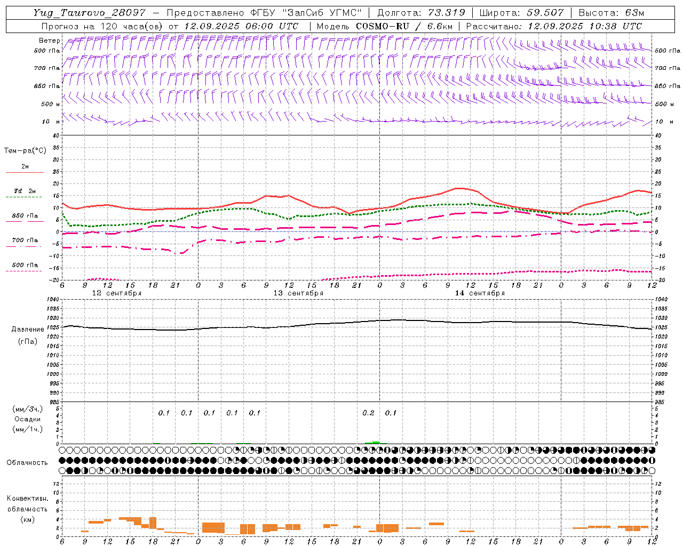The width and height of the screenshot is (683, 546).
Task: Click the 'Тем-ра(°C)' temperature panel label
Action: pyautogui.click(x=25, y=151)
